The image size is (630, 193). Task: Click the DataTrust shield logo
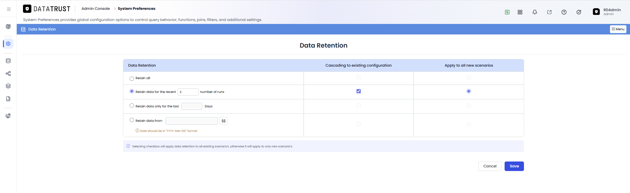[27, 9]
